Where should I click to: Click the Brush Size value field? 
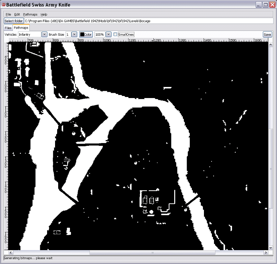tap(68, 34)
